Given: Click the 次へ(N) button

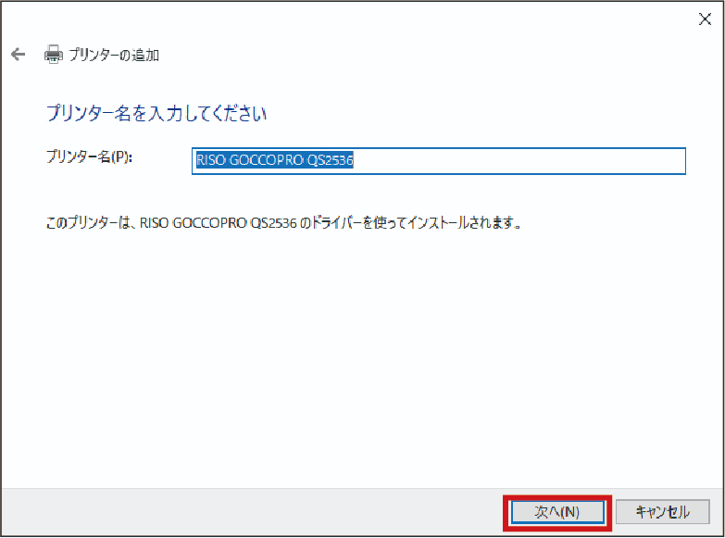Looking at the screenshot, I should [557, 512].
